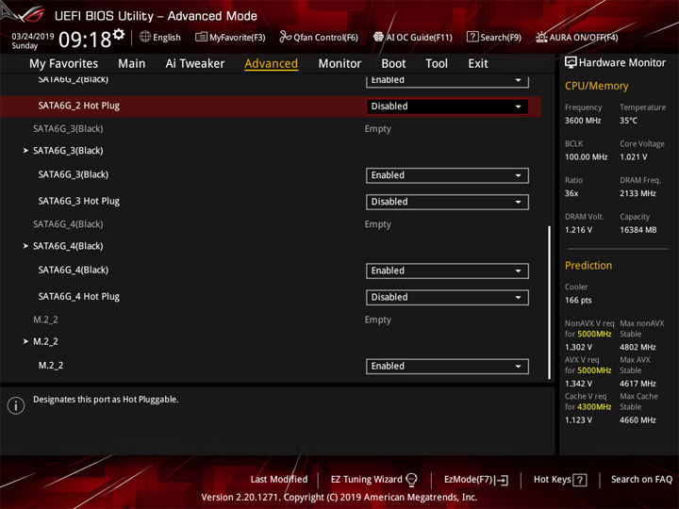Image resolution: width=679 pixels, height=509 pixels.
Task: Click the 36x ratio value
Action: pyautogui.click(x=571, y=193)
